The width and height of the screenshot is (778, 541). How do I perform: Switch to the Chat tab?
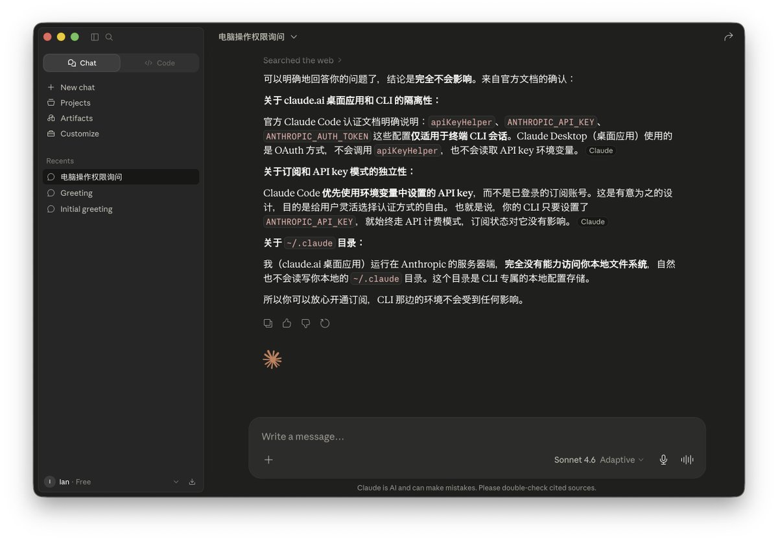pos(82,63)
